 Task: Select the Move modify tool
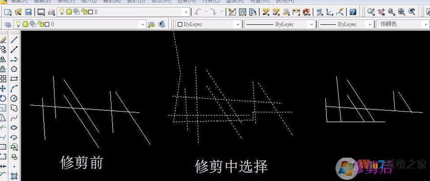tap(3, 89)
